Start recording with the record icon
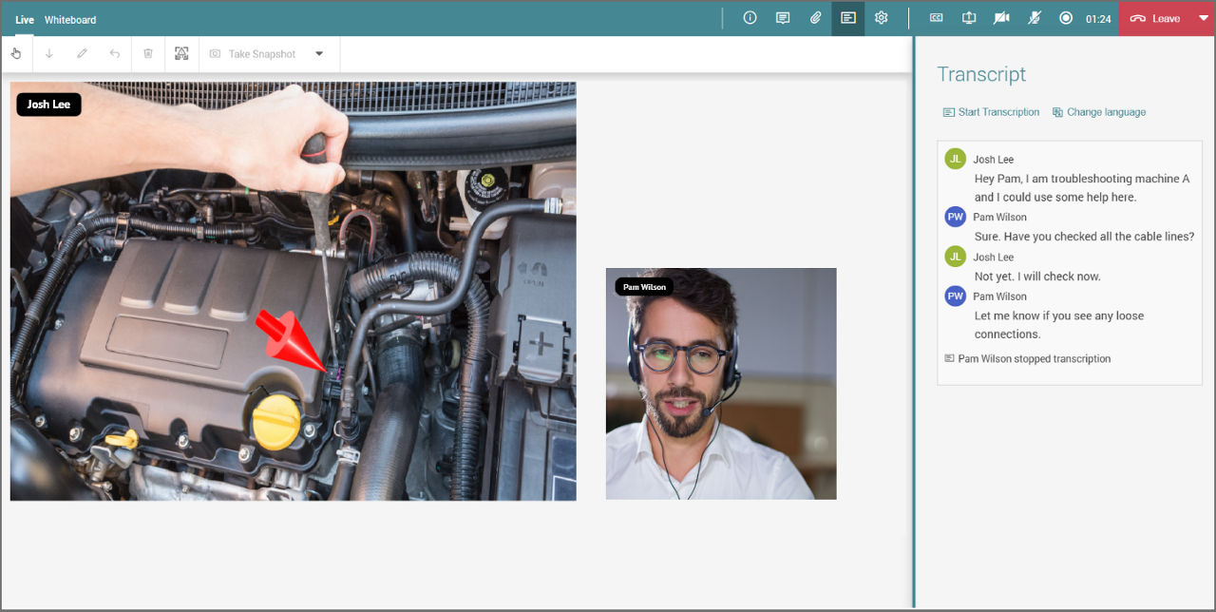This screenshot has width=1216, height=612. 1066,18
